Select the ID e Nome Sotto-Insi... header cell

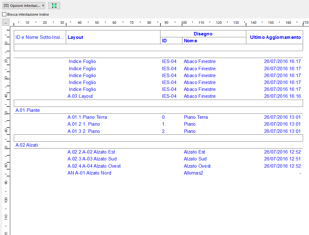[40, 37]
